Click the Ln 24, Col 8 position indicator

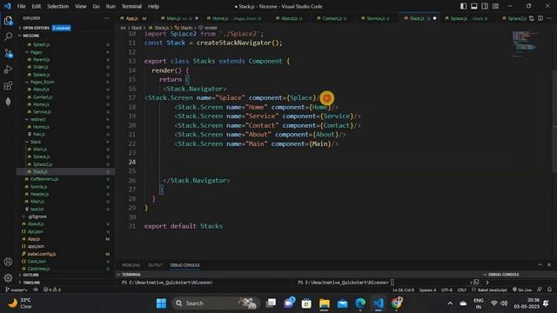pos(403,290)
